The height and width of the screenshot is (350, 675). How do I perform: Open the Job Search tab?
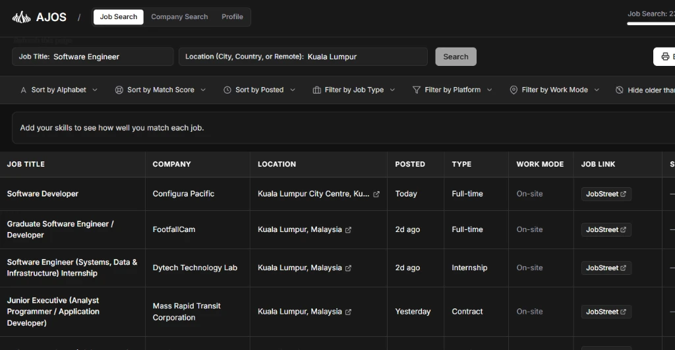[119, 16]
